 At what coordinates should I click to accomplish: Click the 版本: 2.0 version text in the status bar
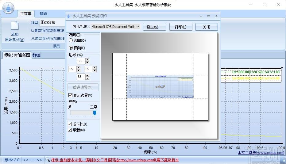[x=12, y=160]
